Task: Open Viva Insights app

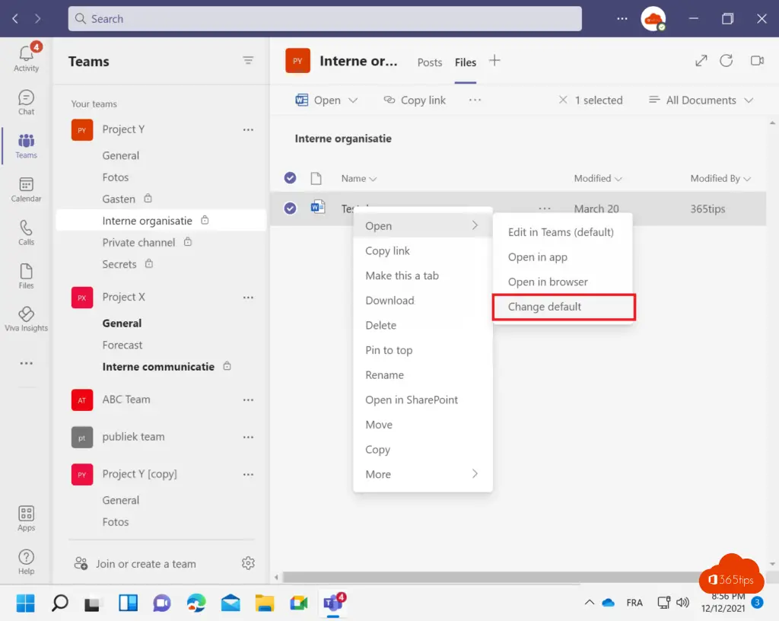Action: (26, 319)
